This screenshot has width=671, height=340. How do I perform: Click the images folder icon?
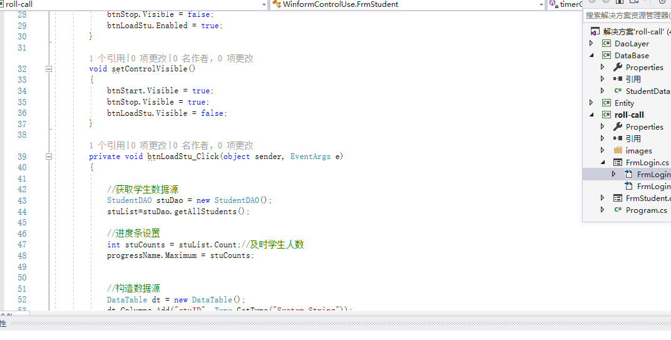coord(618,150)
